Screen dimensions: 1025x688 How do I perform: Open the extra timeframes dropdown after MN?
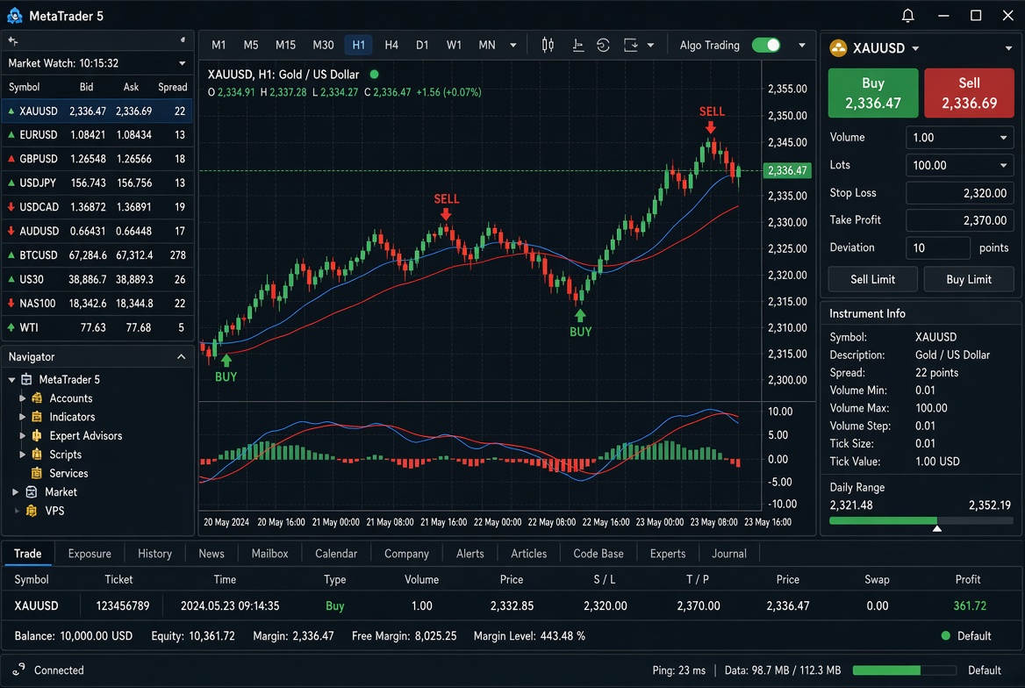[513, 45]
